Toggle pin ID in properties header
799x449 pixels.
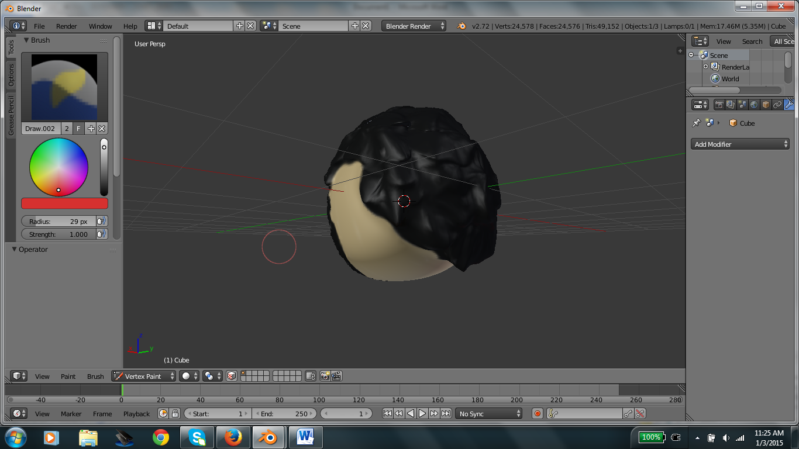pyautogui.click(x=696, y=123)
